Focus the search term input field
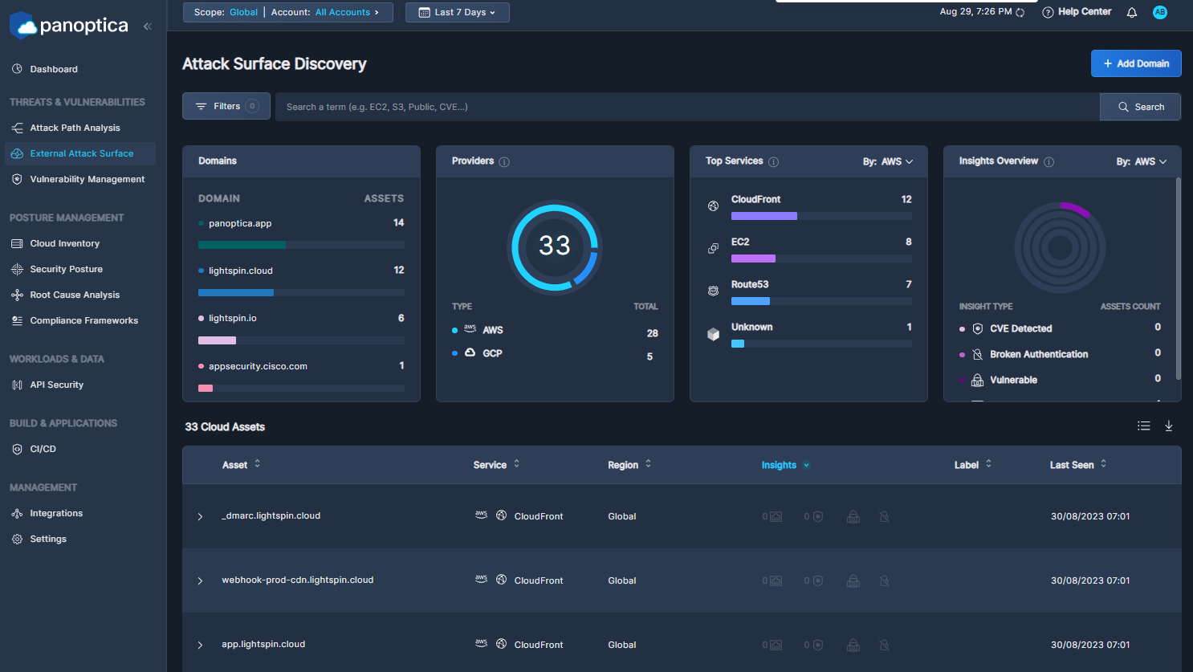Screen dimensions: 1193x672 687,107
